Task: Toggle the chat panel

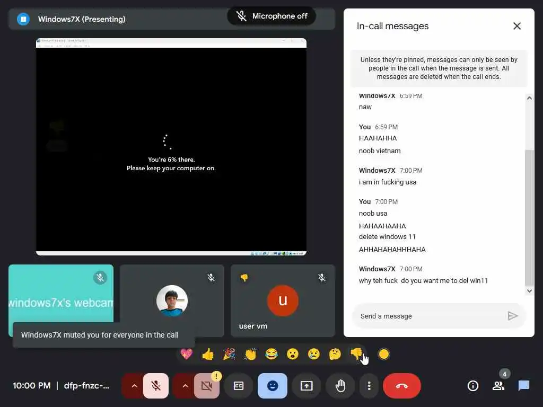Action: click(523, 386)
